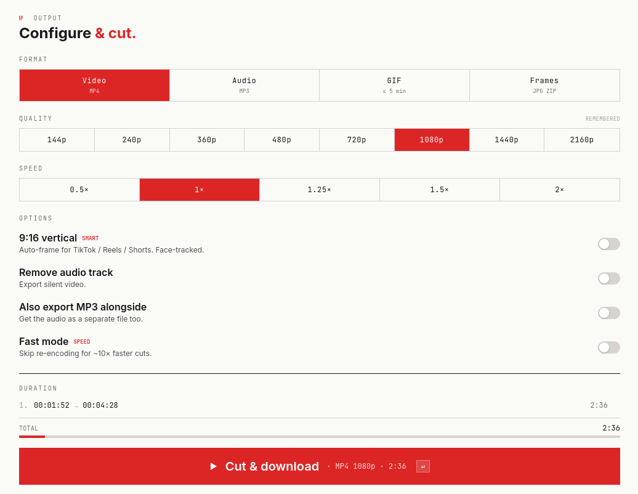Click the Remove audio track title
The height and width of the screenshot is (494, 638).
coord(66,273)
